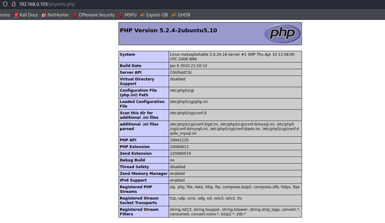
Task: Click the PHP logo image
Action: coord(282,33)
